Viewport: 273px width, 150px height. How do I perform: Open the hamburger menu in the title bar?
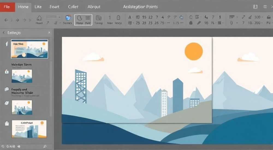265,7
